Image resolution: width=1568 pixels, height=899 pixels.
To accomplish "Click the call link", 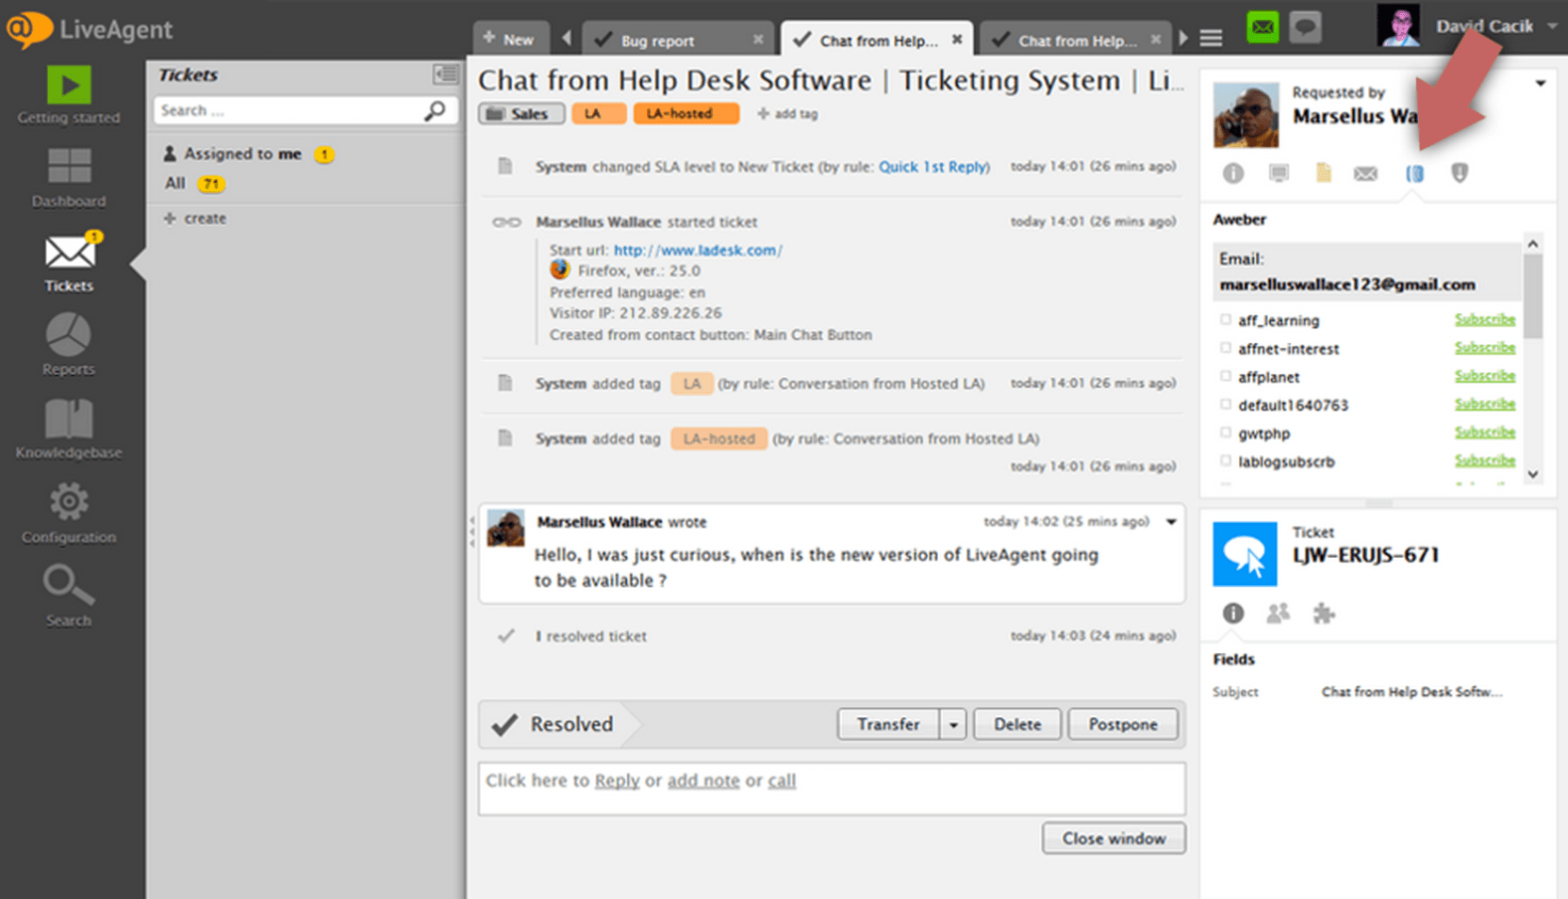I will pos(782,781).
